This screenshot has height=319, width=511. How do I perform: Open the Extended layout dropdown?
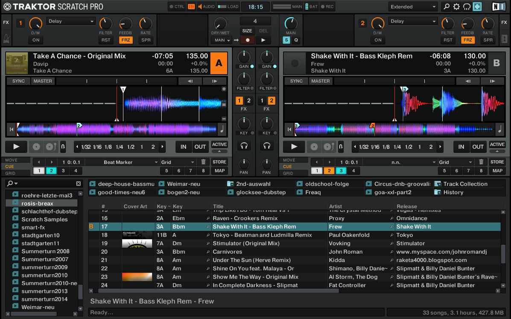413,7
